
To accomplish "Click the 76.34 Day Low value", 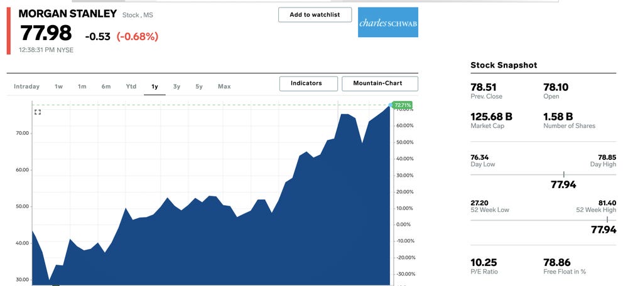I will tap(479, 157).
